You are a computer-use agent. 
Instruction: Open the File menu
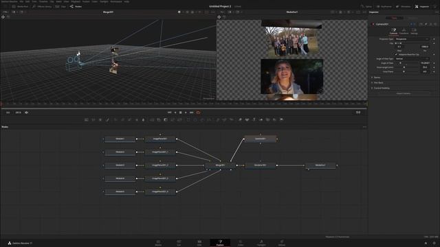pos(21,1)
